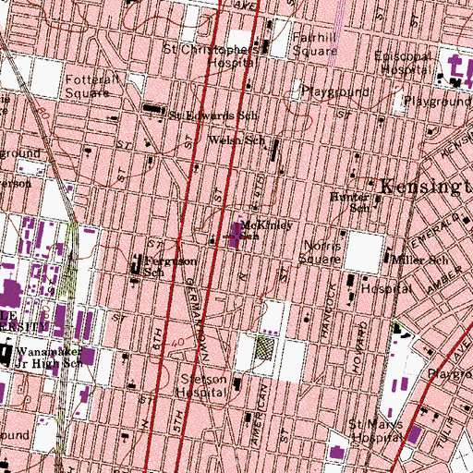473x473 pixels.
Task: Click the Norris Square label
Action: 321,252
